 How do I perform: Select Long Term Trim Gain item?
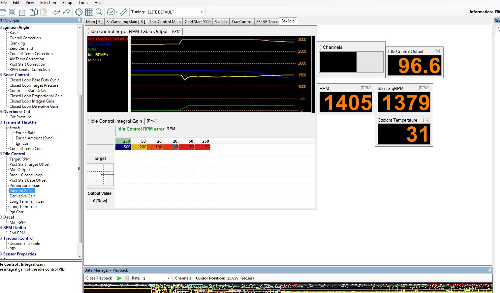point(27,201)
